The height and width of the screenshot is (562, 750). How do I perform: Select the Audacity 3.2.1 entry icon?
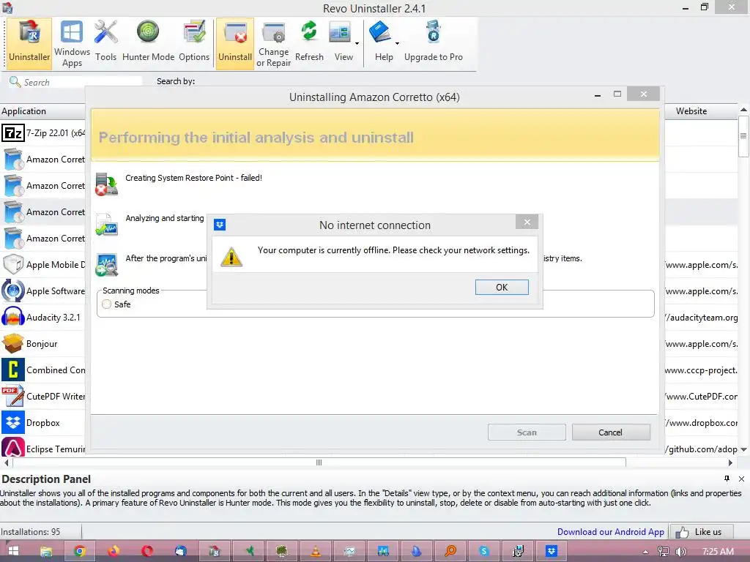(13, 317)
